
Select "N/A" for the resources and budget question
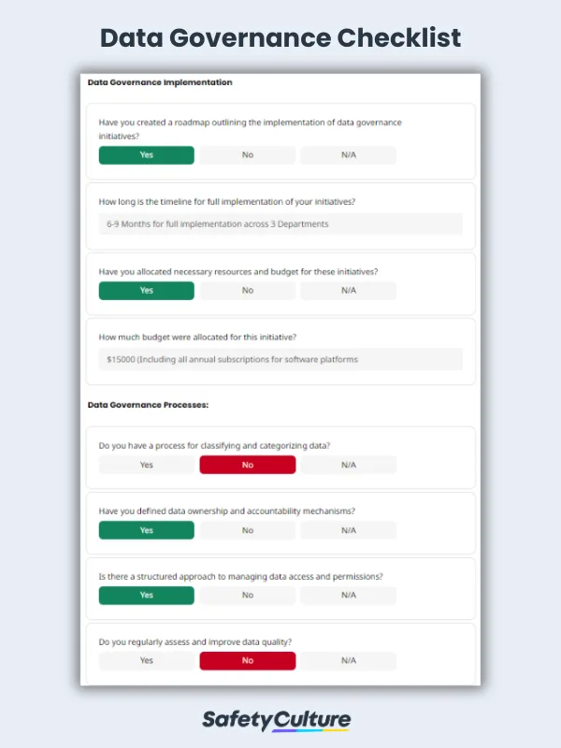tap(347, 290)
